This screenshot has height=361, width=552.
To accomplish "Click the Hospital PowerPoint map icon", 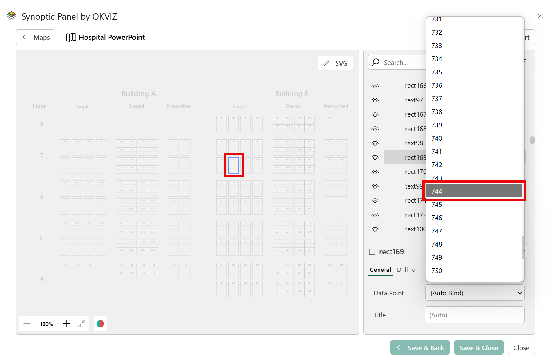I will (x=71, y=37).
